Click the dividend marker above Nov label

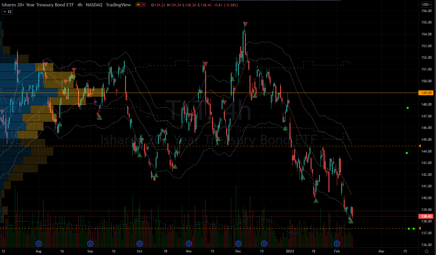[189, 244]
